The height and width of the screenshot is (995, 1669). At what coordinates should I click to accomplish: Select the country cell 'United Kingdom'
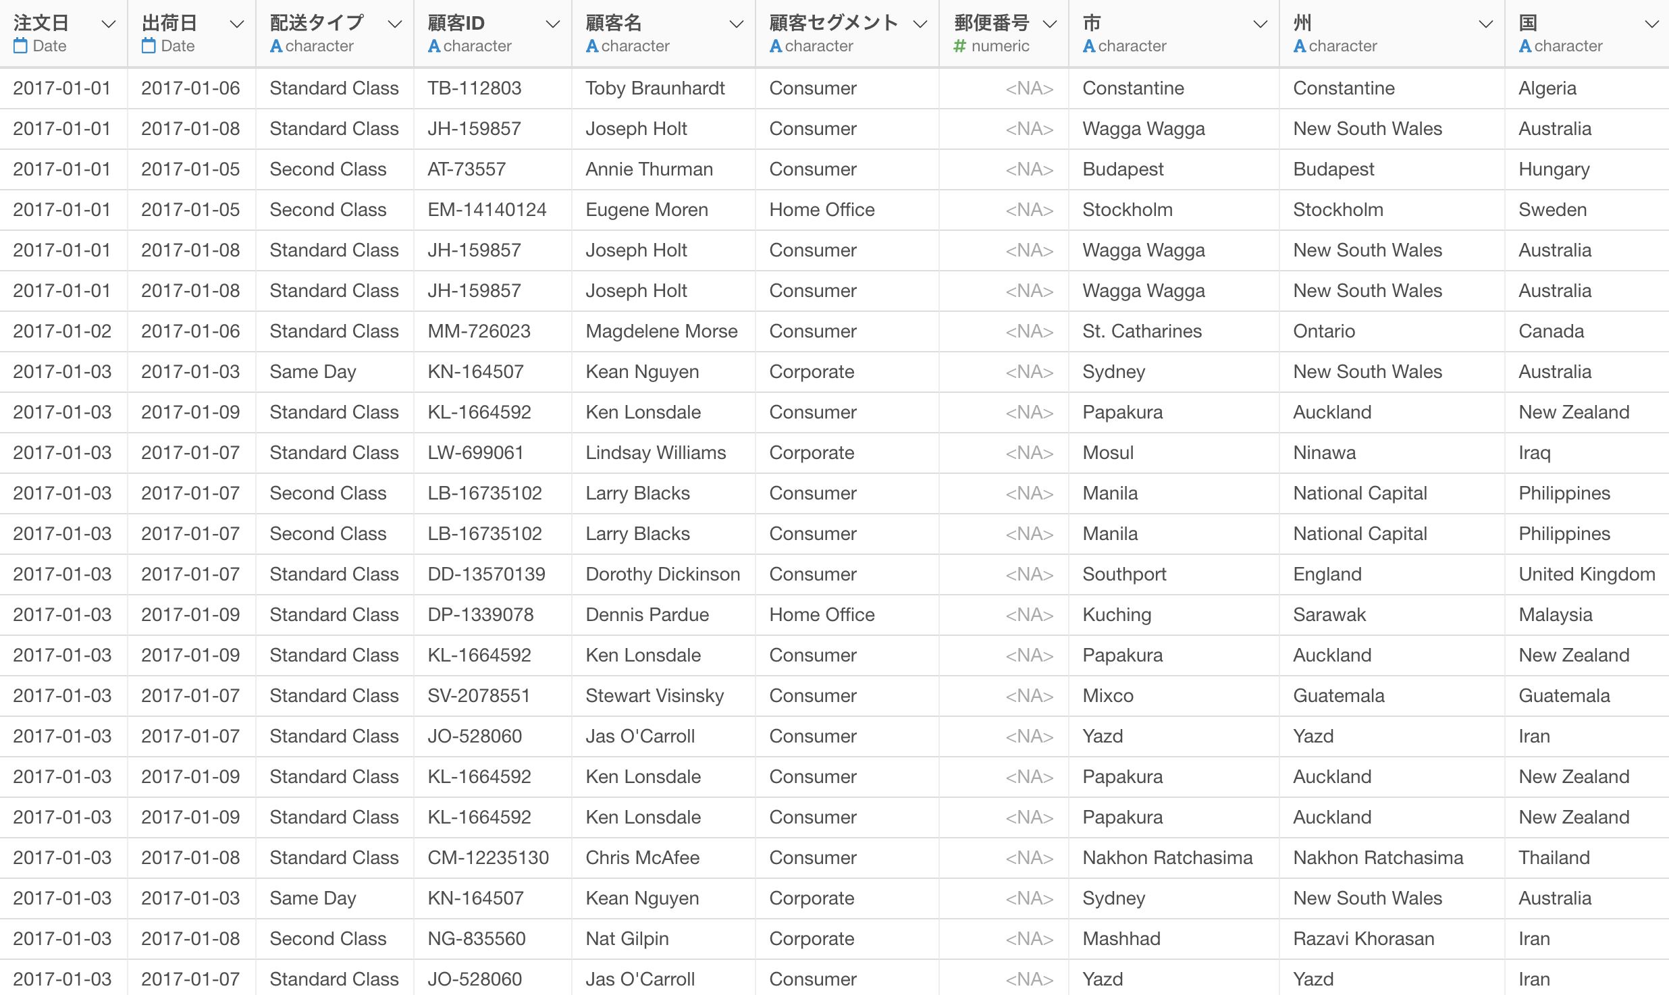(1587, 574)
